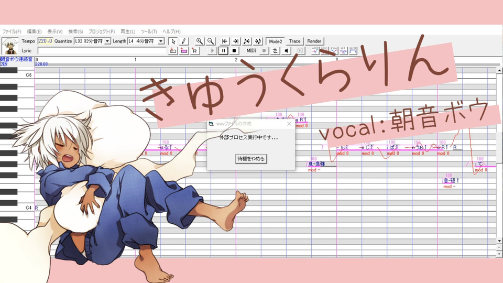Open the 表示(V) menu
Image resolution: width=503 pixels, height=283 pixels.
[x=55, y=31]
